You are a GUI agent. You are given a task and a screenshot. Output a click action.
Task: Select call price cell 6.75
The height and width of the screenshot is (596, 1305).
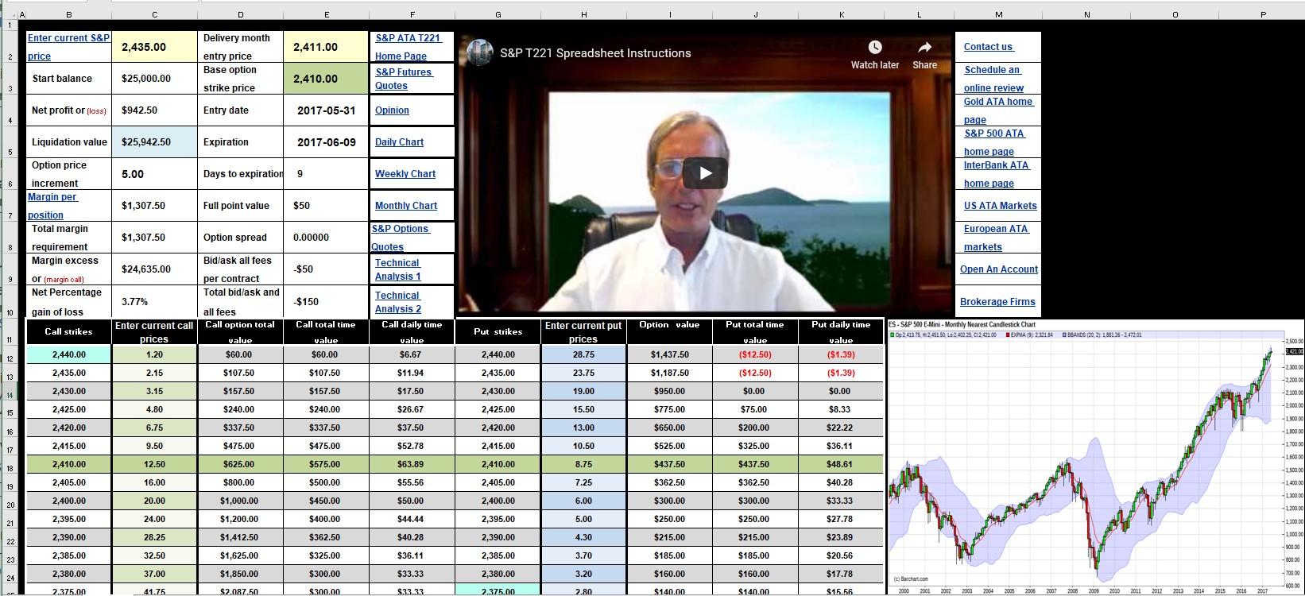(154, 428)
